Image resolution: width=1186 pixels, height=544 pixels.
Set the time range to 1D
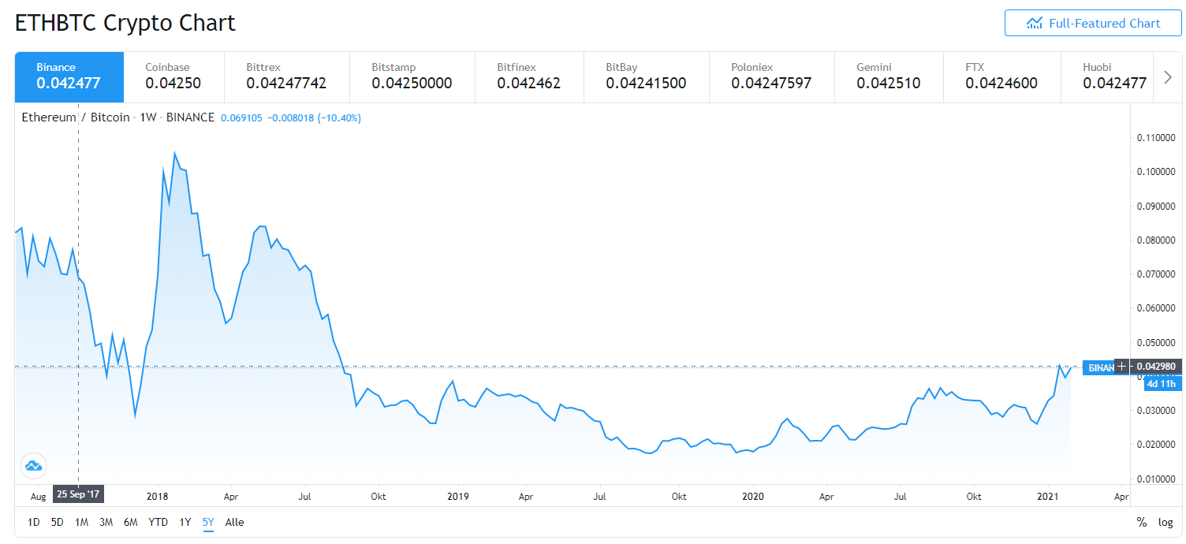34,522
